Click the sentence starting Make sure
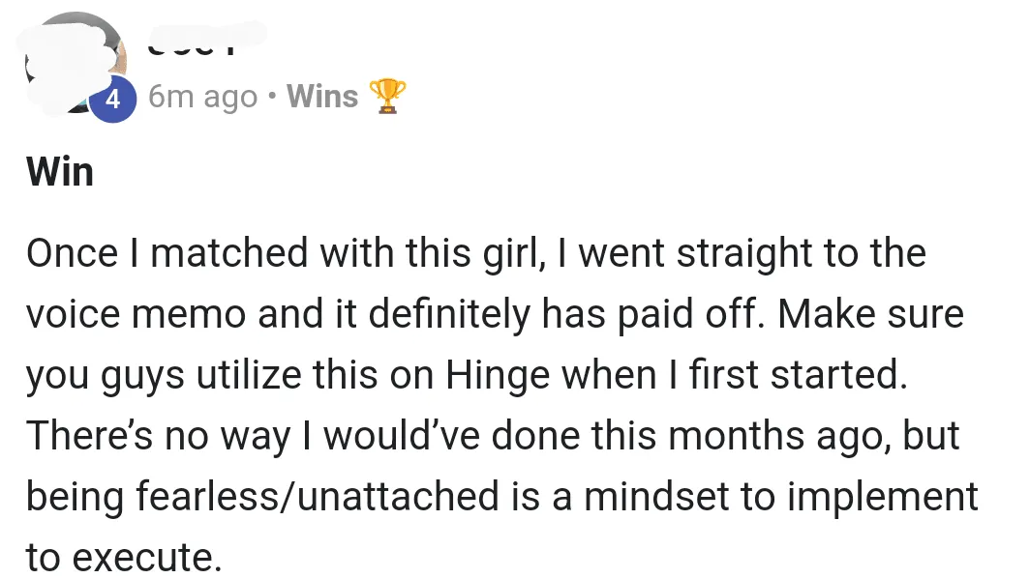Viewport: 1030px width, 578px height. tap(871, 315)
